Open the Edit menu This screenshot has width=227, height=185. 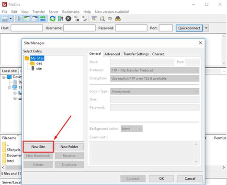pos(14,12)
